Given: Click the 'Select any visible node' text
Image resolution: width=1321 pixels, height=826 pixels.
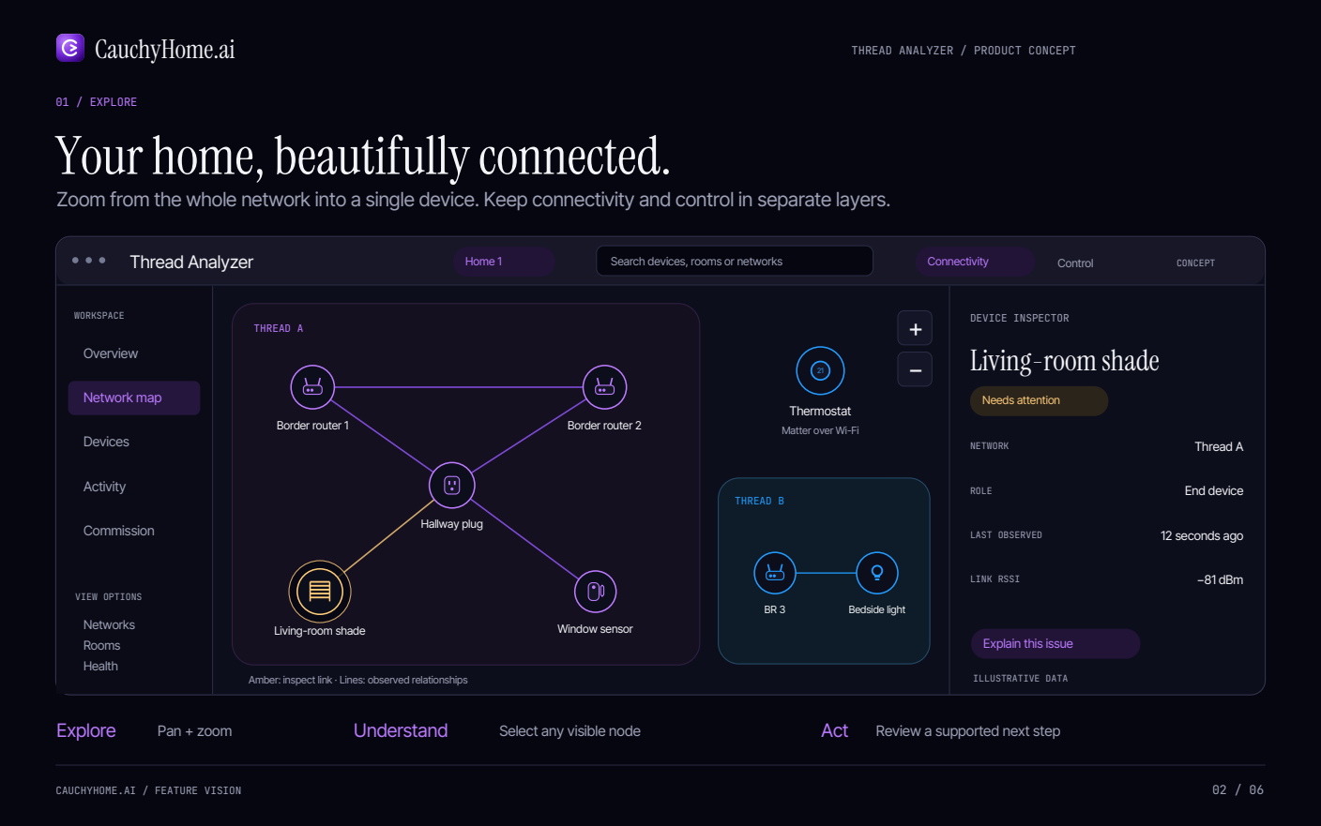Looking at the screenshot, I should (569, 731).
